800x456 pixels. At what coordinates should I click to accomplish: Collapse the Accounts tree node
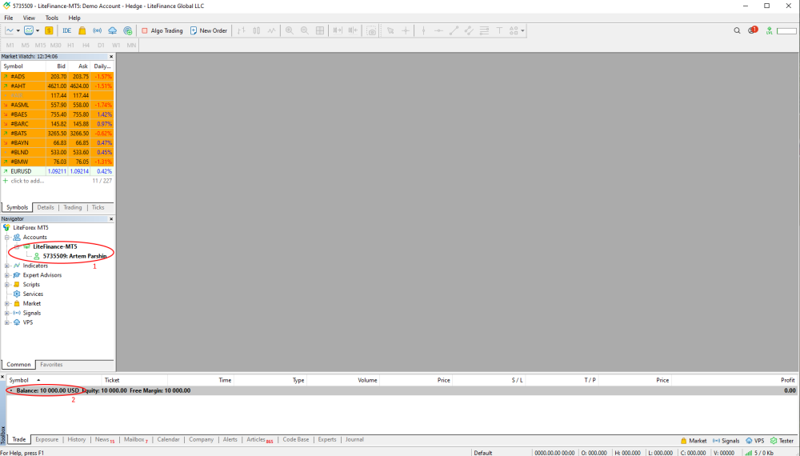coord(7,237)
